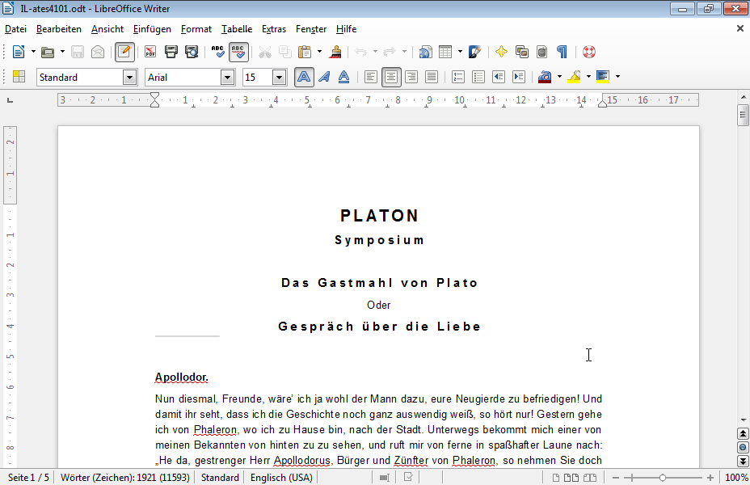Run spelling and grammar check
Viewport: 750px width, 485px height.
pos(217,52)
